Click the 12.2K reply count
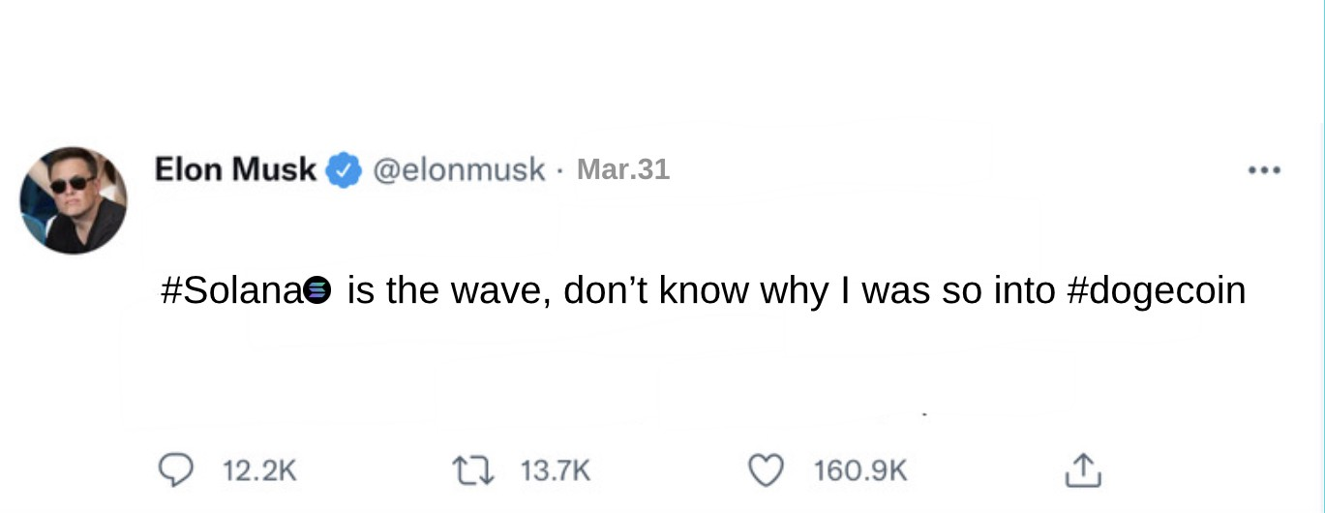Image resolution: width=1325 pixels, height=513 pixels. pos(259,471)
